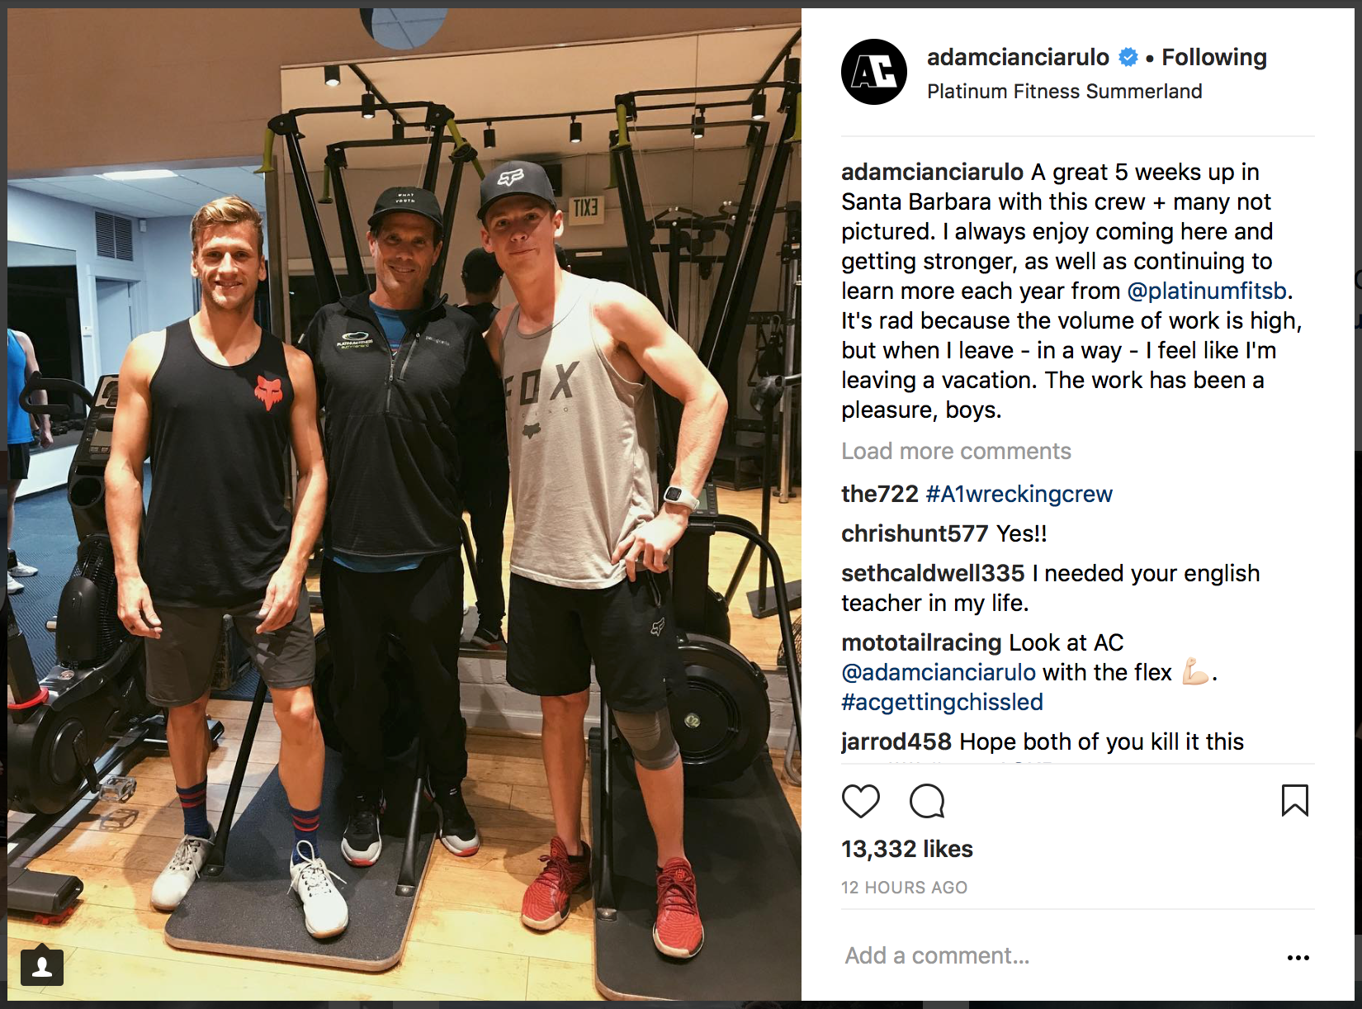
Task: Open Platinum Fitness Summerland location
Action: (x=1064, y=91)
